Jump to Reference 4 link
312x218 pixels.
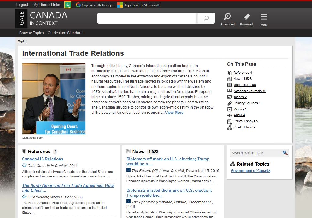tap(243, 73)
